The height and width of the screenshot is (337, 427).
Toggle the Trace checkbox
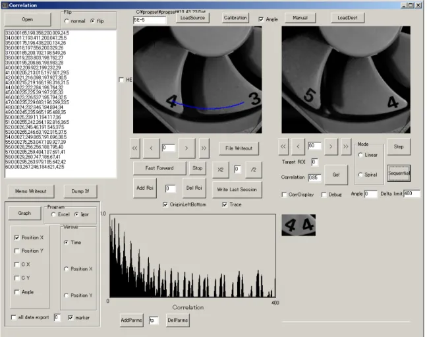(x=225, y=204)
